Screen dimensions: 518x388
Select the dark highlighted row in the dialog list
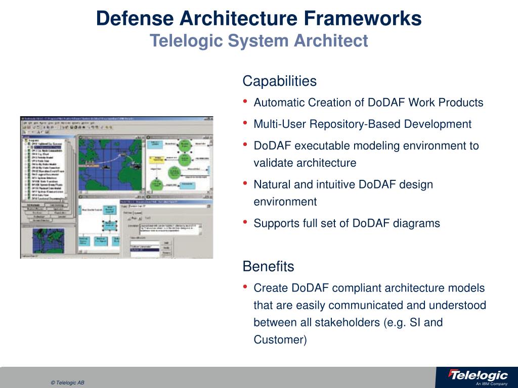point(145,250)
